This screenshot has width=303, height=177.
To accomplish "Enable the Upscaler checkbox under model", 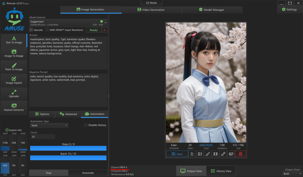I will tap(31, 30).
